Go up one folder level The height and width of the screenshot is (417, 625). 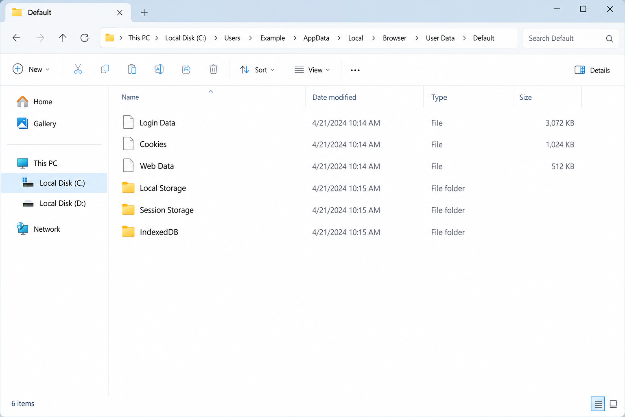63,38
